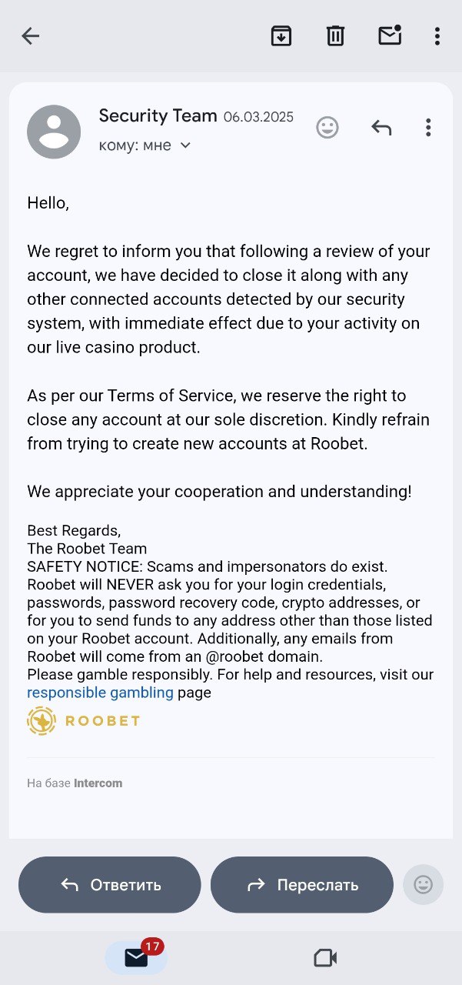The width and height of the screenshot is (462, 985).
Task: Tap the Roobet logo image
Action: 84,721
